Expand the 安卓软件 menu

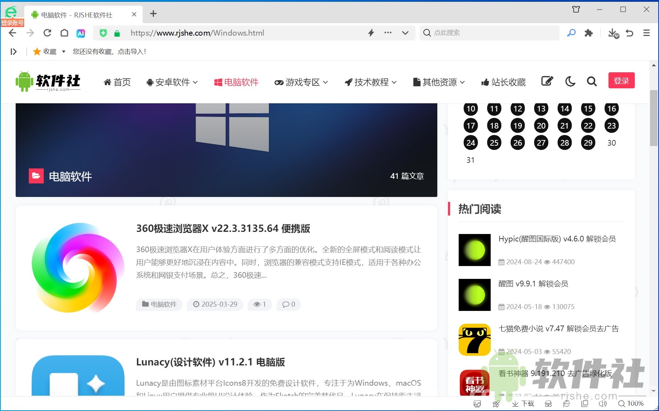172,82
